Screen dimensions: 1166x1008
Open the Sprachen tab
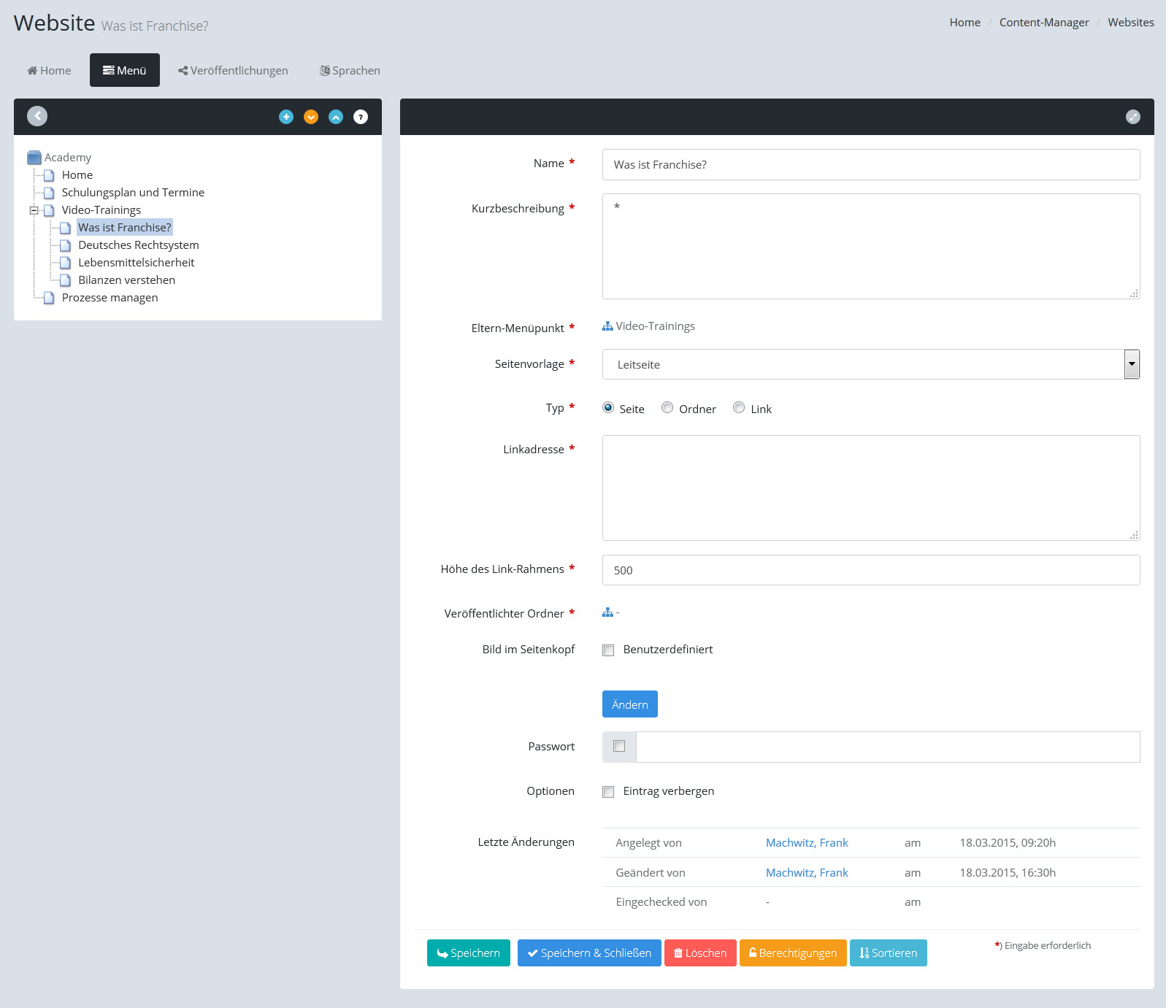[x=350, y=71]
